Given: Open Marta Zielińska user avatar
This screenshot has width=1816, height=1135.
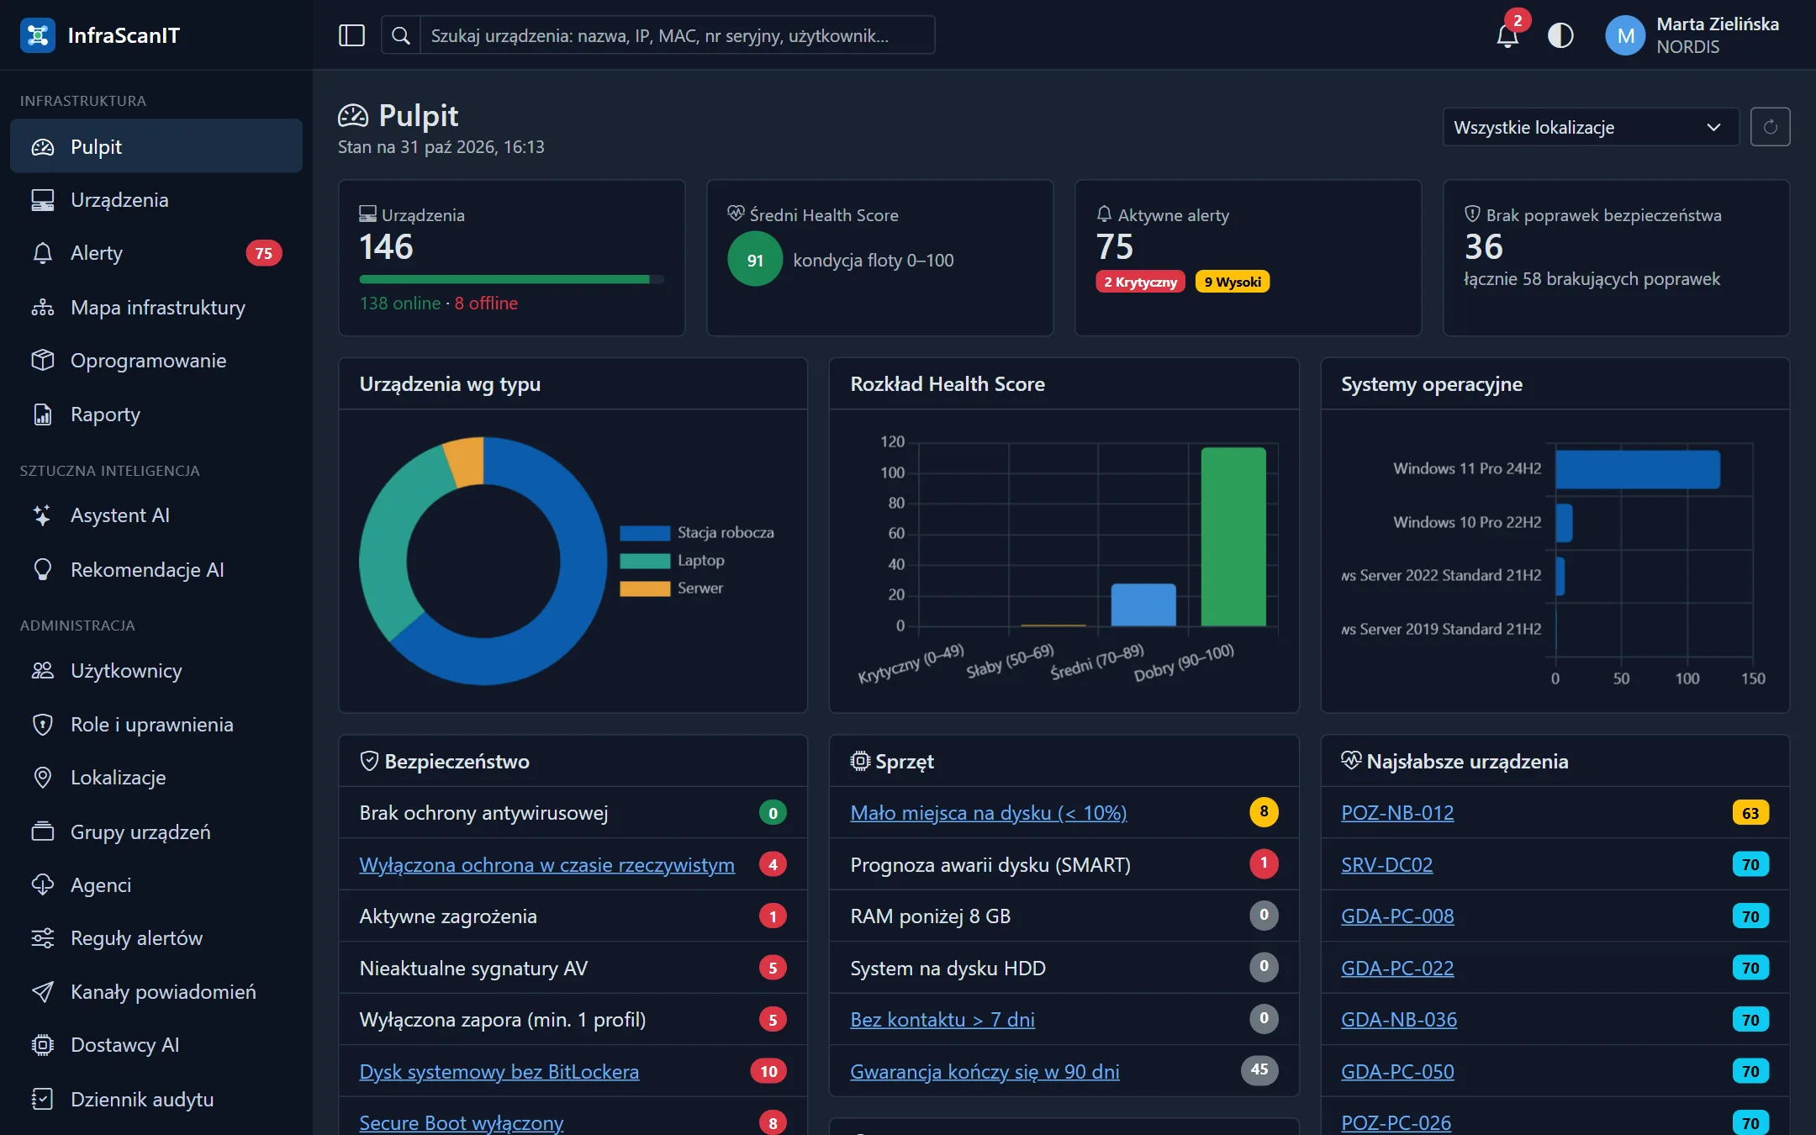Looking at the screenshot, I should point(1625,35).
